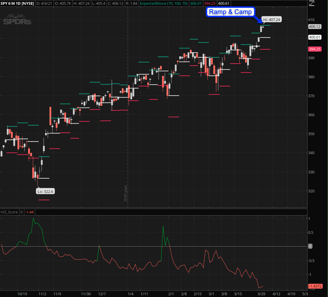Click the Hi: 407.24 price bubble
Viewport: 328px width, 297px height.
point(271,20)
